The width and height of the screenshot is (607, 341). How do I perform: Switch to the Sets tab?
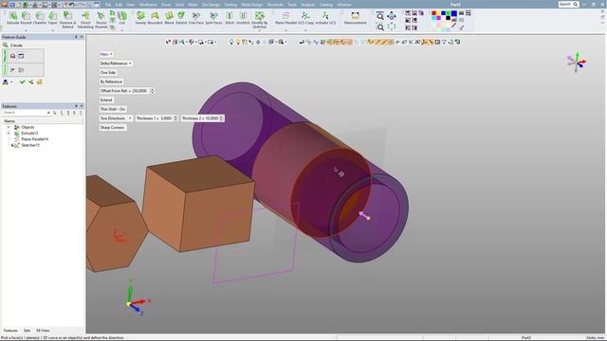[x=27, y=331]
